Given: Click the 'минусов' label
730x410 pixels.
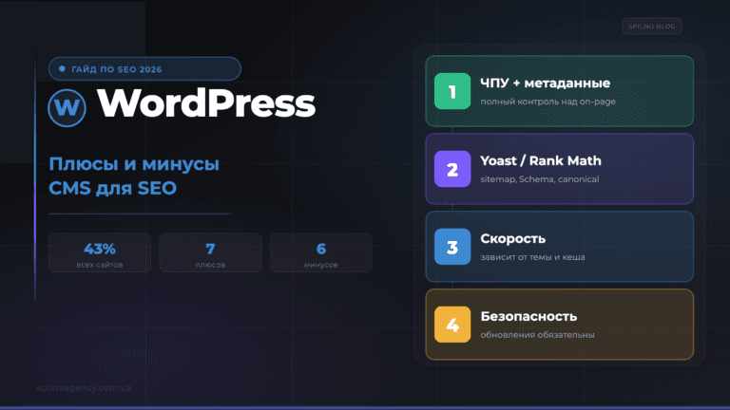Looking at the screenshot, I should [x=321, y=265].
